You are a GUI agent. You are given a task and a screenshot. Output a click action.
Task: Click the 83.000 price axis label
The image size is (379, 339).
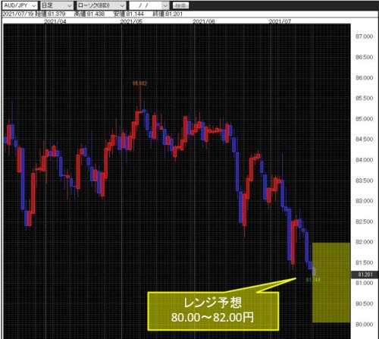pyautogui.click(x=364, y=201)
